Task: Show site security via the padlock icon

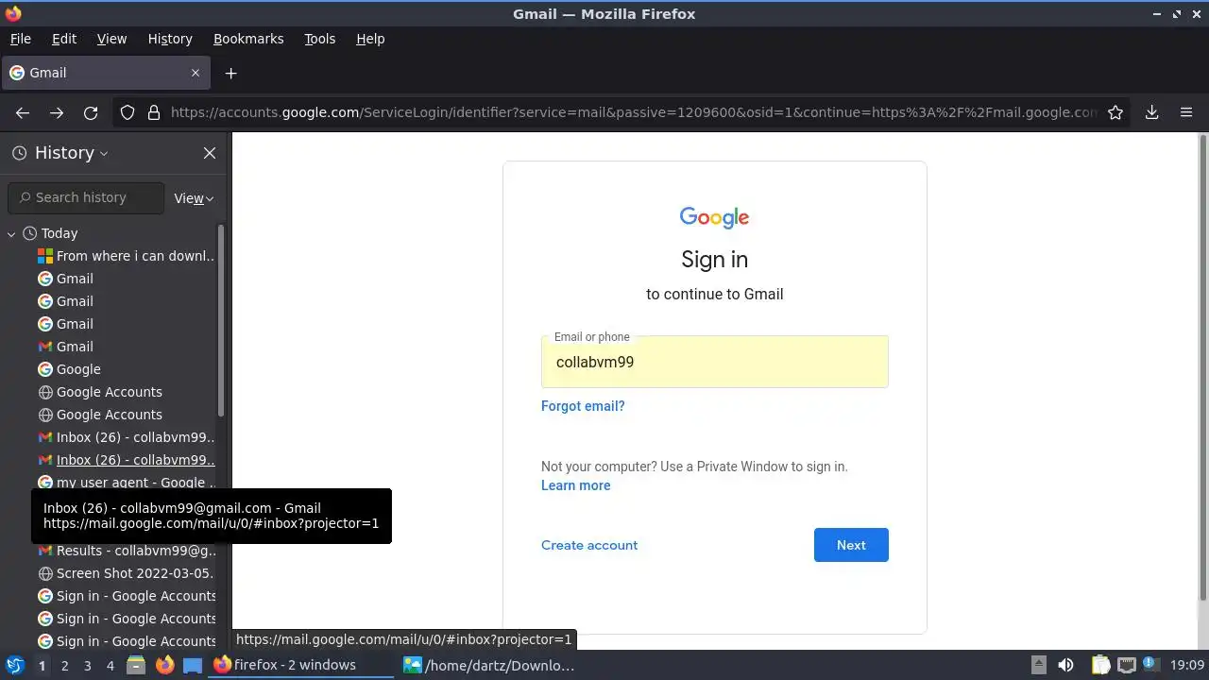Action: pyautogui.click(x=154, y=112)
